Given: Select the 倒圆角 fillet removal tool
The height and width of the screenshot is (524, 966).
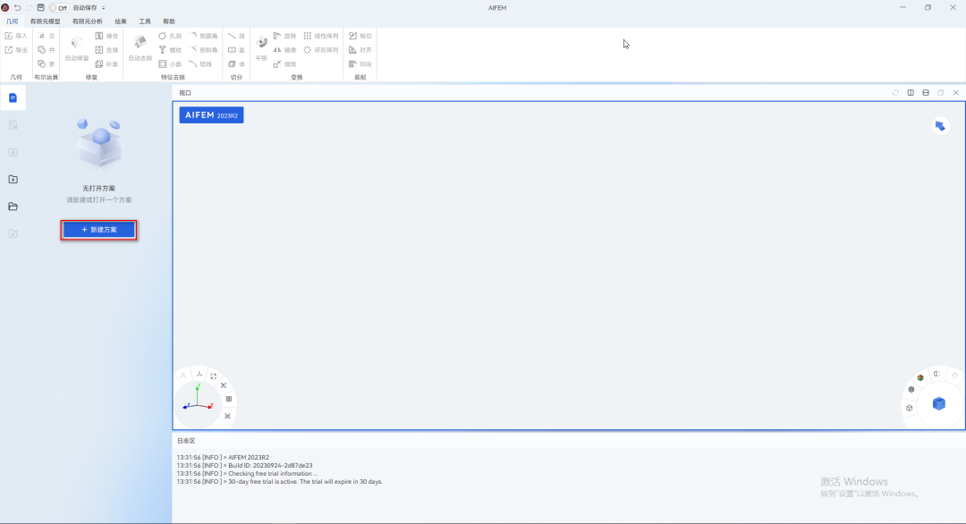Looking at the screenshot, I should click(203, 36).
